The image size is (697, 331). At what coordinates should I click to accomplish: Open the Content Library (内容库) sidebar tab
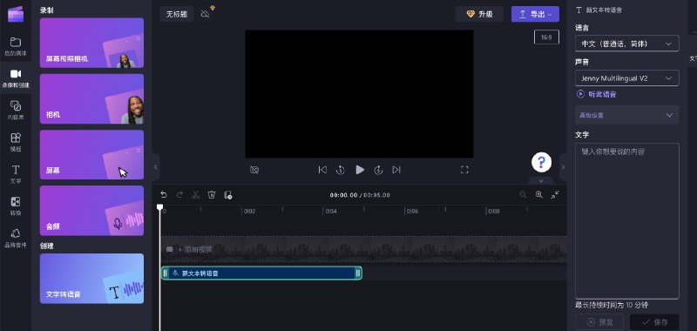(x=16, y=110)
